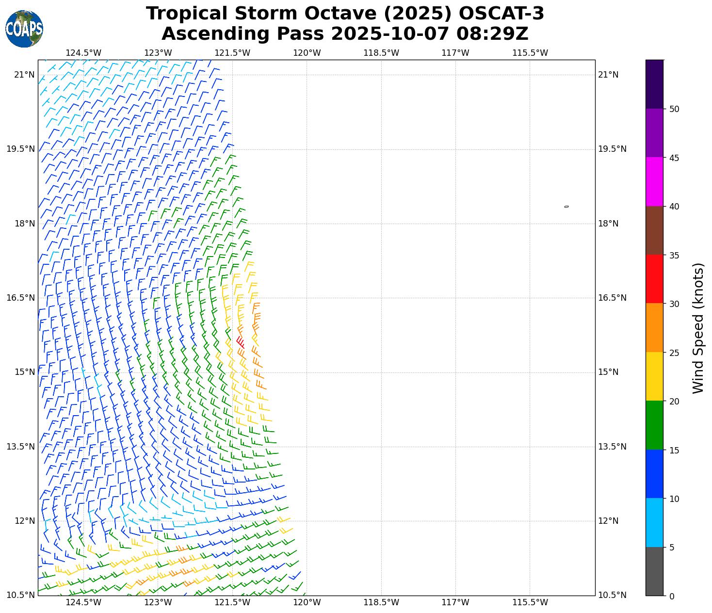
Task: Click the Tropical Storm Octave title text
Action: 345,14
